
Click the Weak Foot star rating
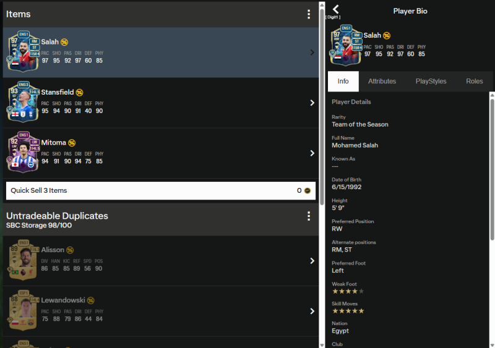(348, 291)
